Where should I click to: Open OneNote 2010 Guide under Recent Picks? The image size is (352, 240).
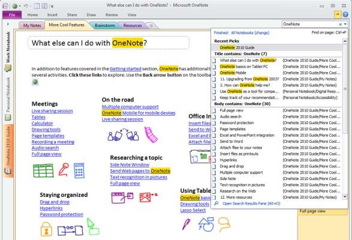[x=276, y=47]
